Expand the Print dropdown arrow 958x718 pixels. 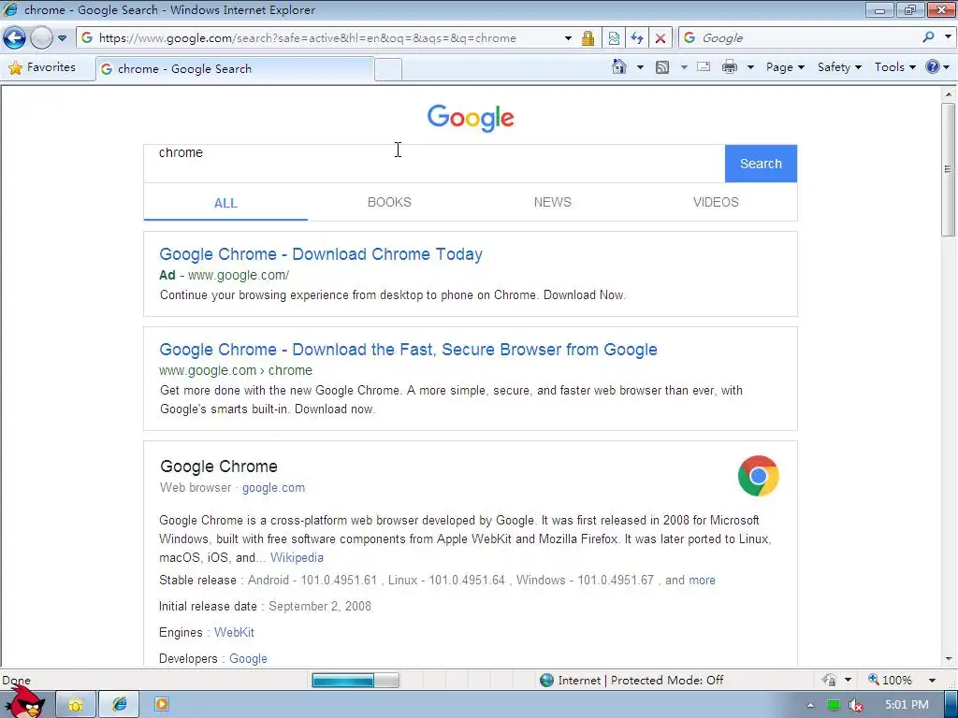tap(750, 67)
